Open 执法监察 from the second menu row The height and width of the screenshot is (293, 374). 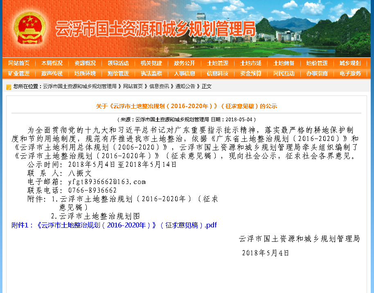[x=151, y=73]
